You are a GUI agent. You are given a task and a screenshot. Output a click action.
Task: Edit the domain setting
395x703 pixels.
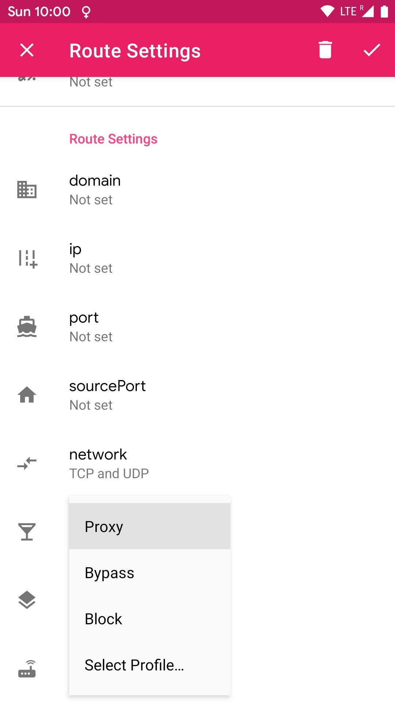197,190
